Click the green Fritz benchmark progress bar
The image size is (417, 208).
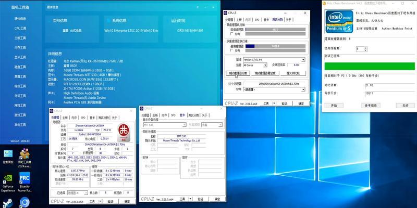(370, 67)
